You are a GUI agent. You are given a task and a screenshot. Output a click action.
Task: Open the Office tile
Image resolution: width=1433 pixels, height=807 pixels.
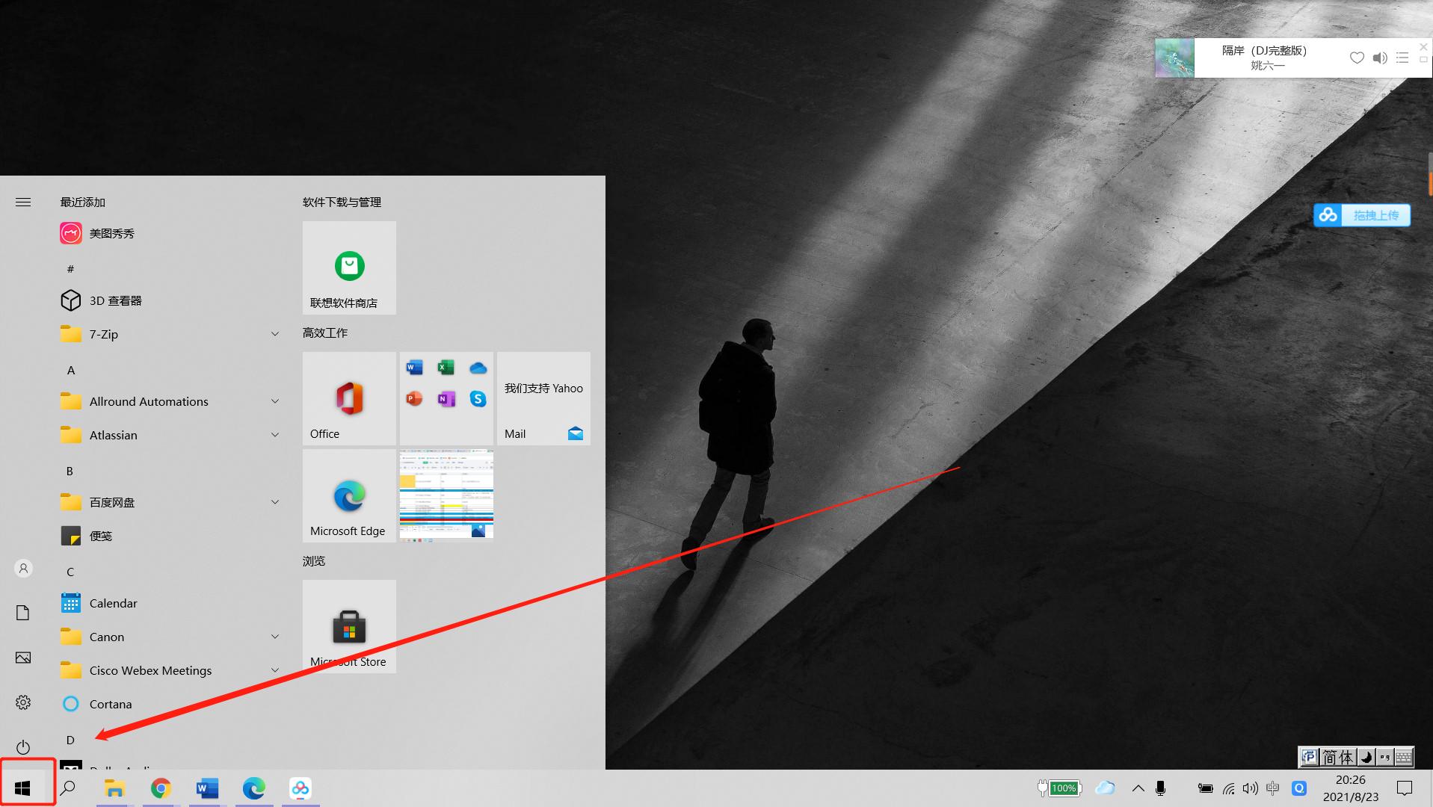pos(349,398)
